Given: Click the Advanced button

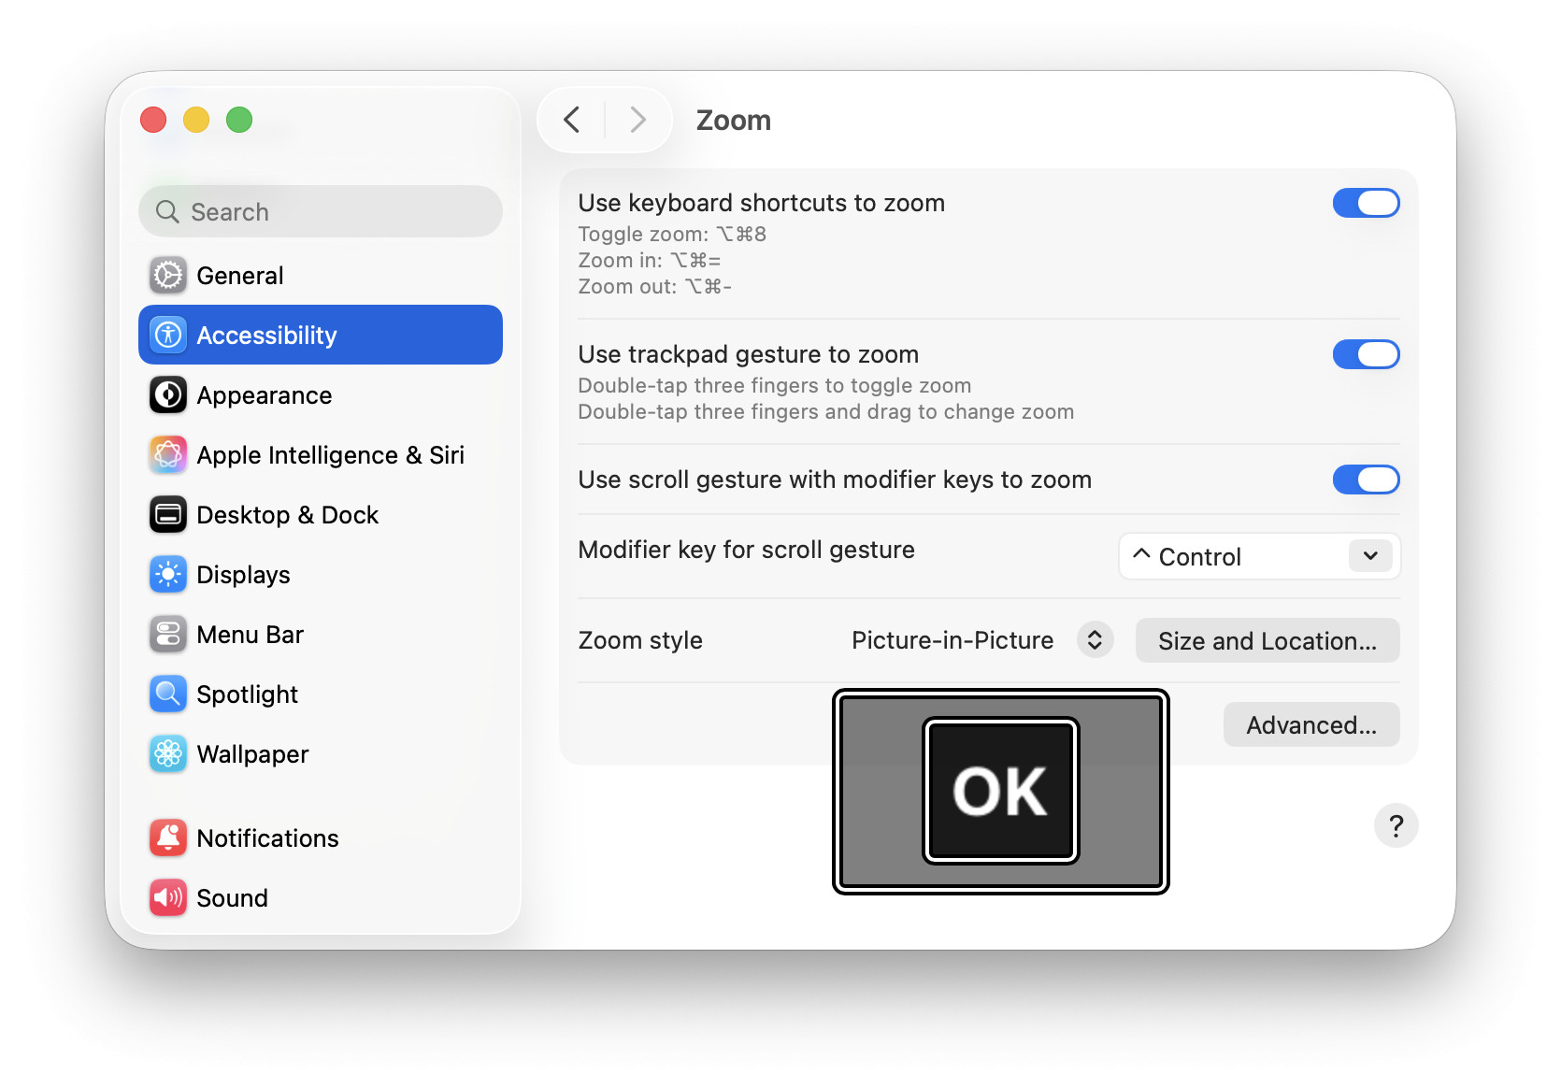Looking at the screenshot, I should [1311, 724].
